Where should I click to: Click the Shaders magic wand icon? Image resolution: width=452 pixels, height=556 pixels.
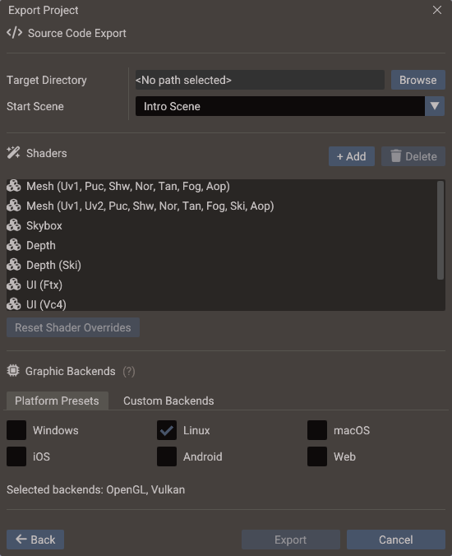coord(13,153)
